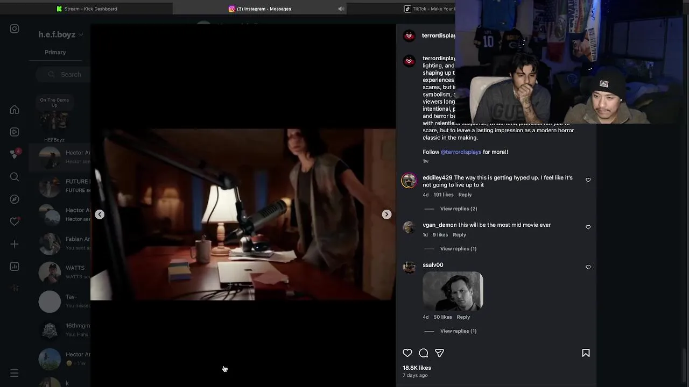The height and width of the screenshot is (387, 689).
Task: Share post with paper plane icon
Action: (x=439, y=353)
